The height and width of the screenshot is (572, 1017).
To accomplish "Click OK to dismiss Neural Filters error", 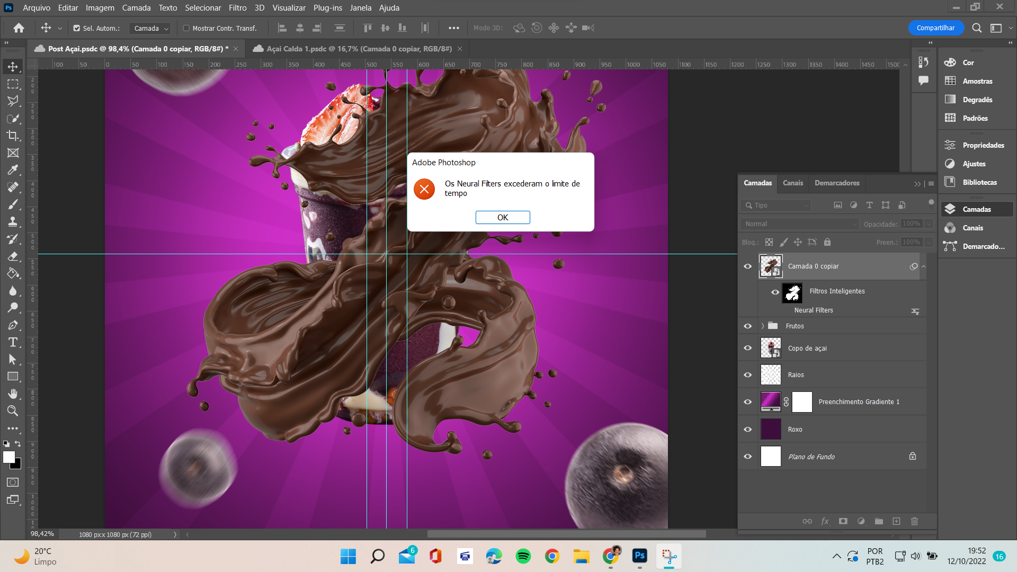I will [502, 217].
